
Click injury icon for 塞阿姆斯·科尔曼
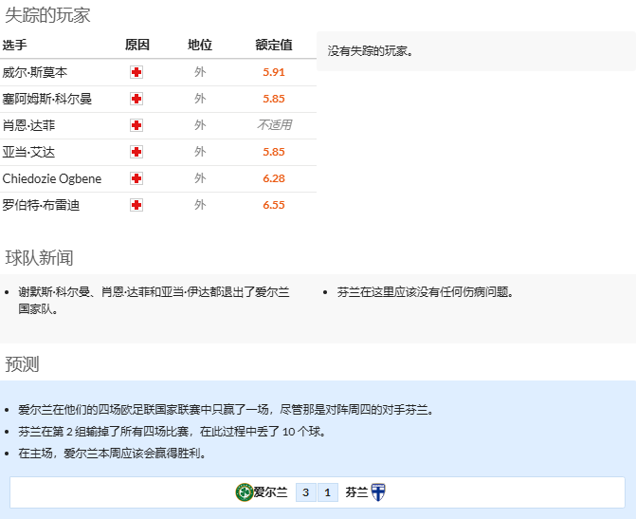tap(136, 99)
